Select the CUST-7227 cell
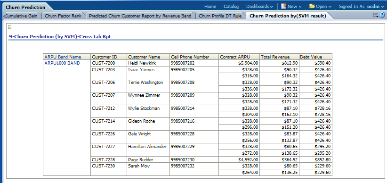387x183 pixels. pyautogui.click(x=109, y=150)
